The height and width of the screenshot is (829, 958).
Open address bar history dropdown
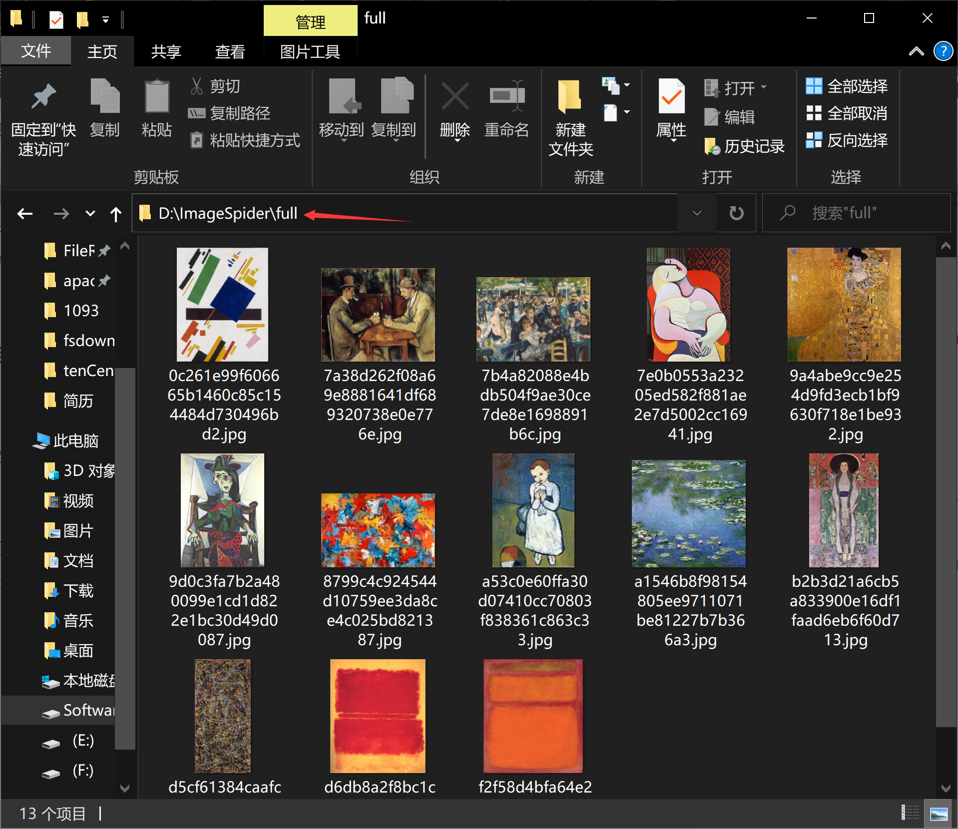[697, 213]
